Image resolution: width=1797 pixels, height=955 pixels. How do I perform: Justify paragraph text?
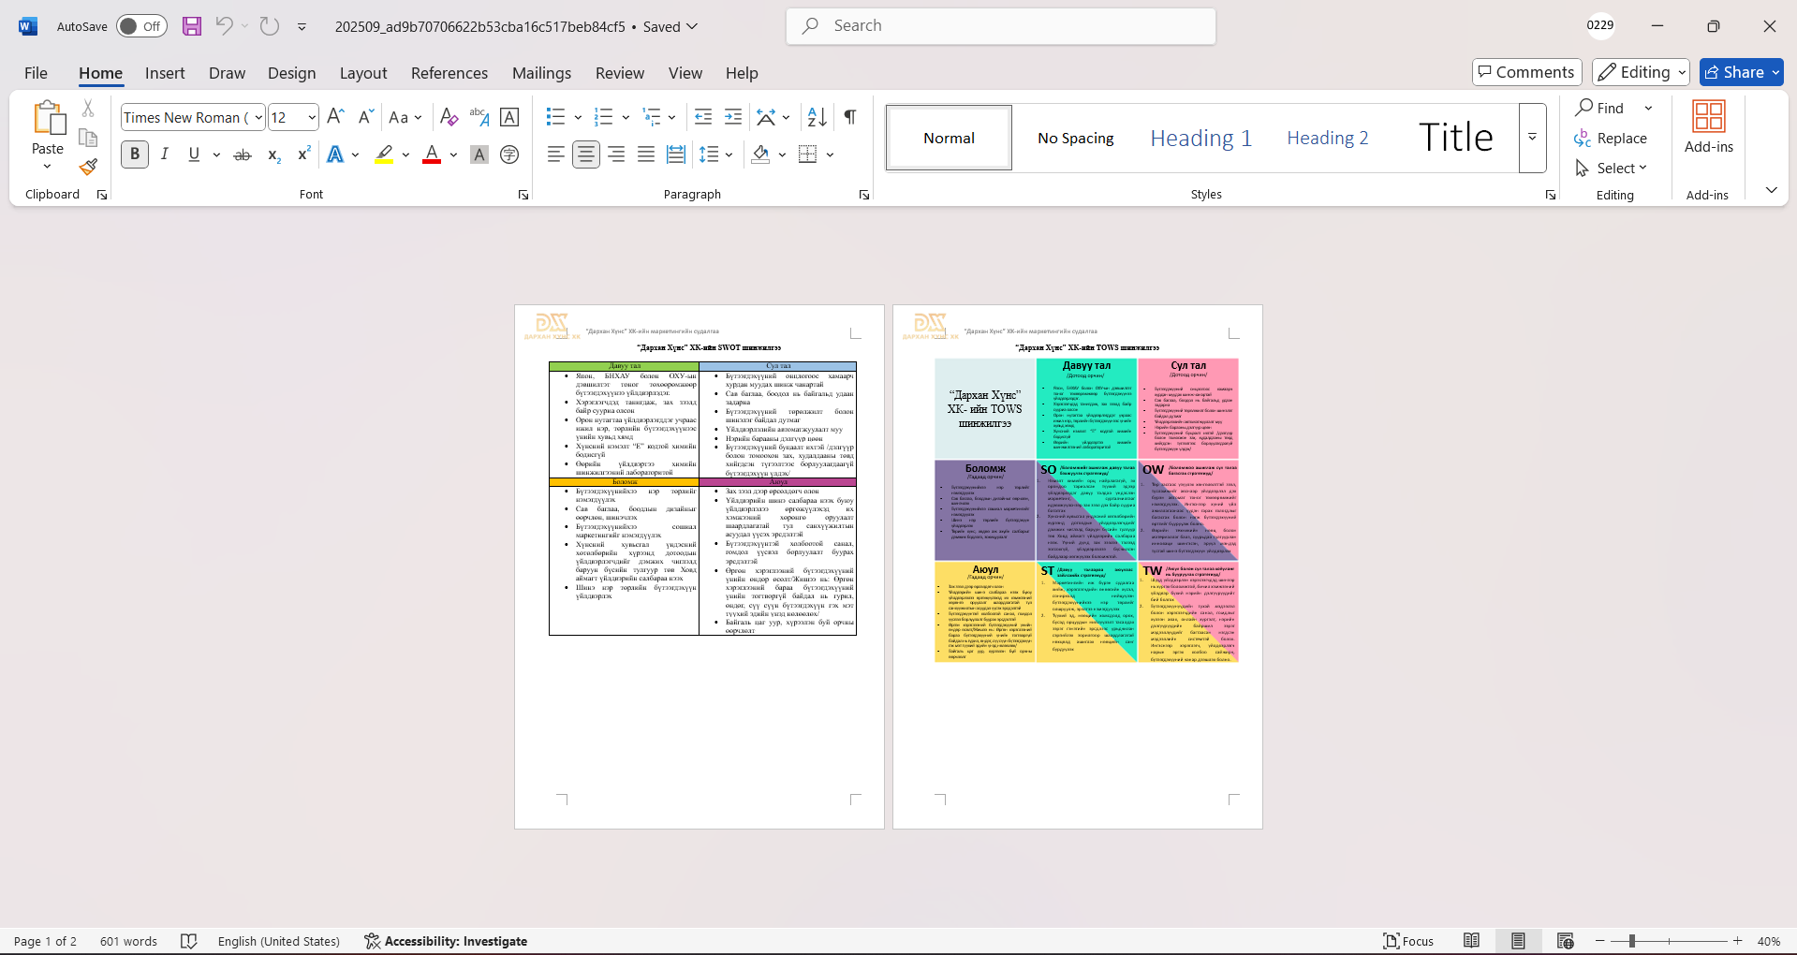click(646, 154)
